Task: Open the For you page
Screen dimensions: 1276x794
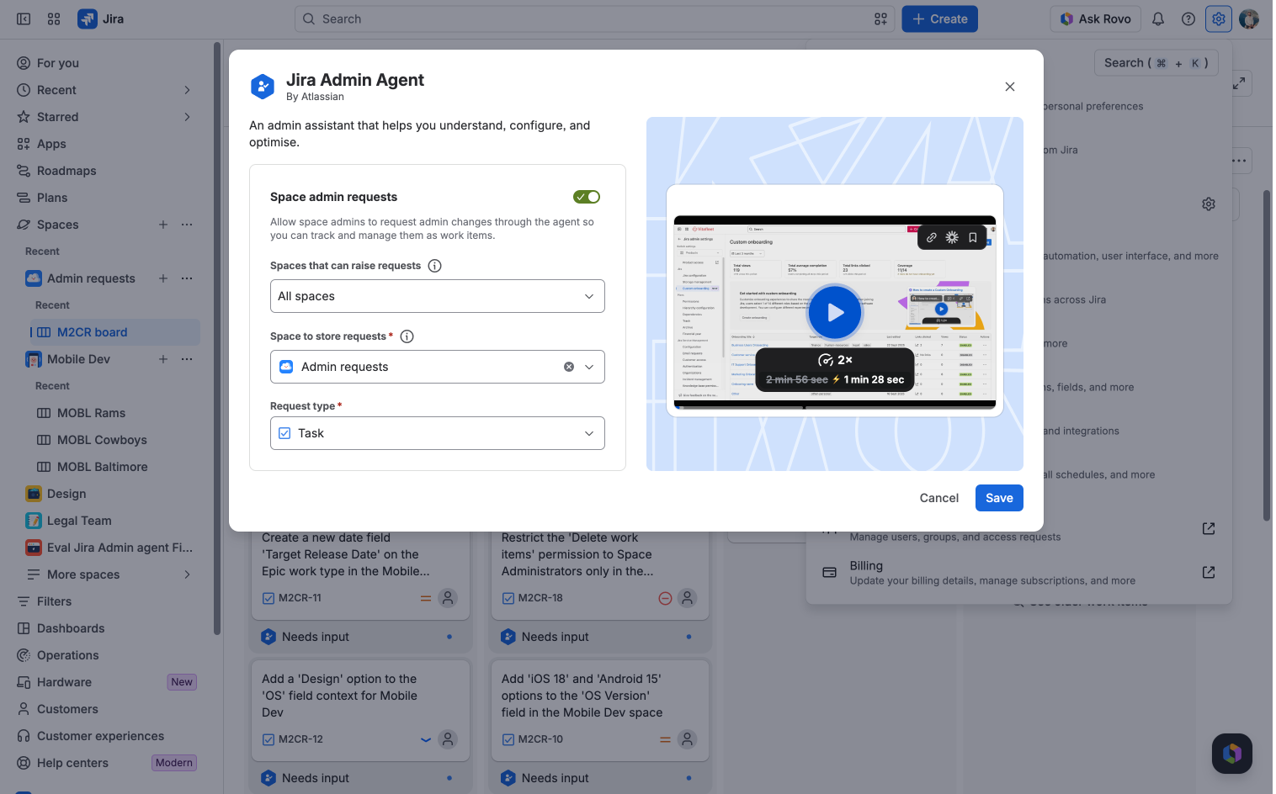Action: click(108, 63)
